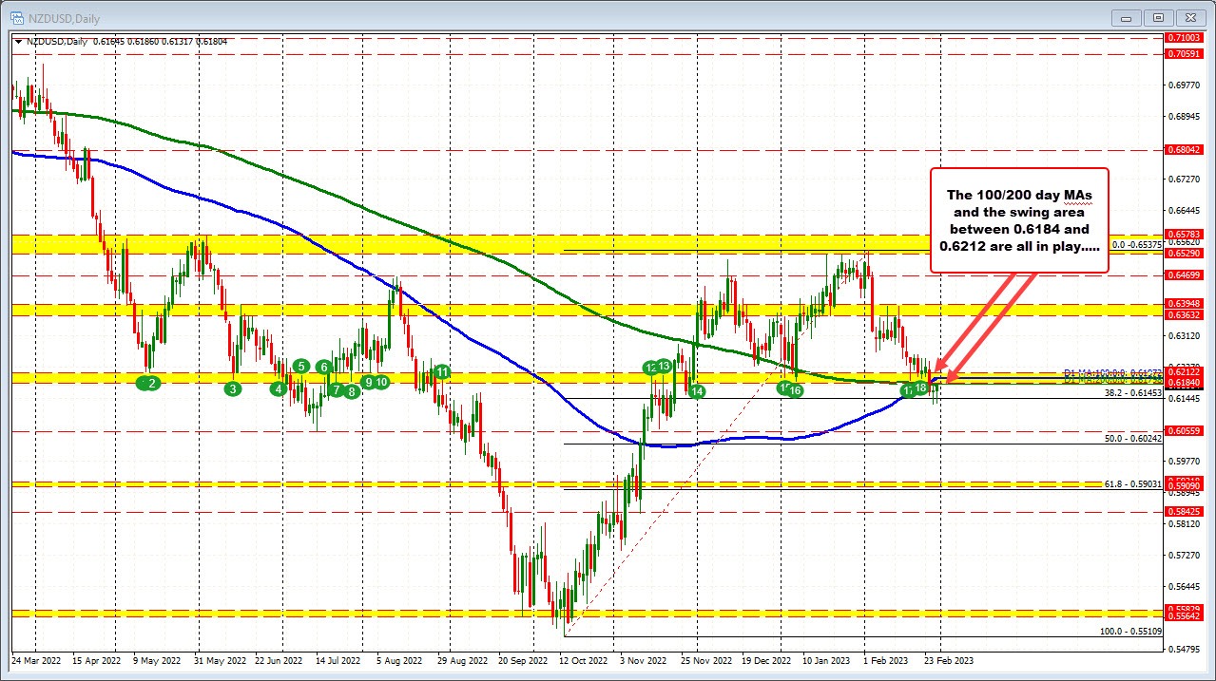This screenshot has width=1216, height=681.
Task: Maximize the NZDUSD,Daily chart window
Action: pos(1160,17)
